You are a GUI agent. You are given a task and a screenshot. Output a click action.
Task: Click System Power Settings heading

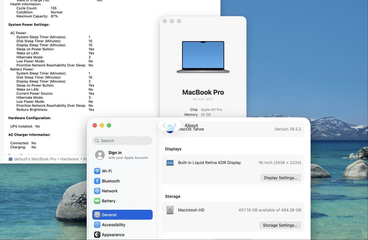click(x=29, y=24)
